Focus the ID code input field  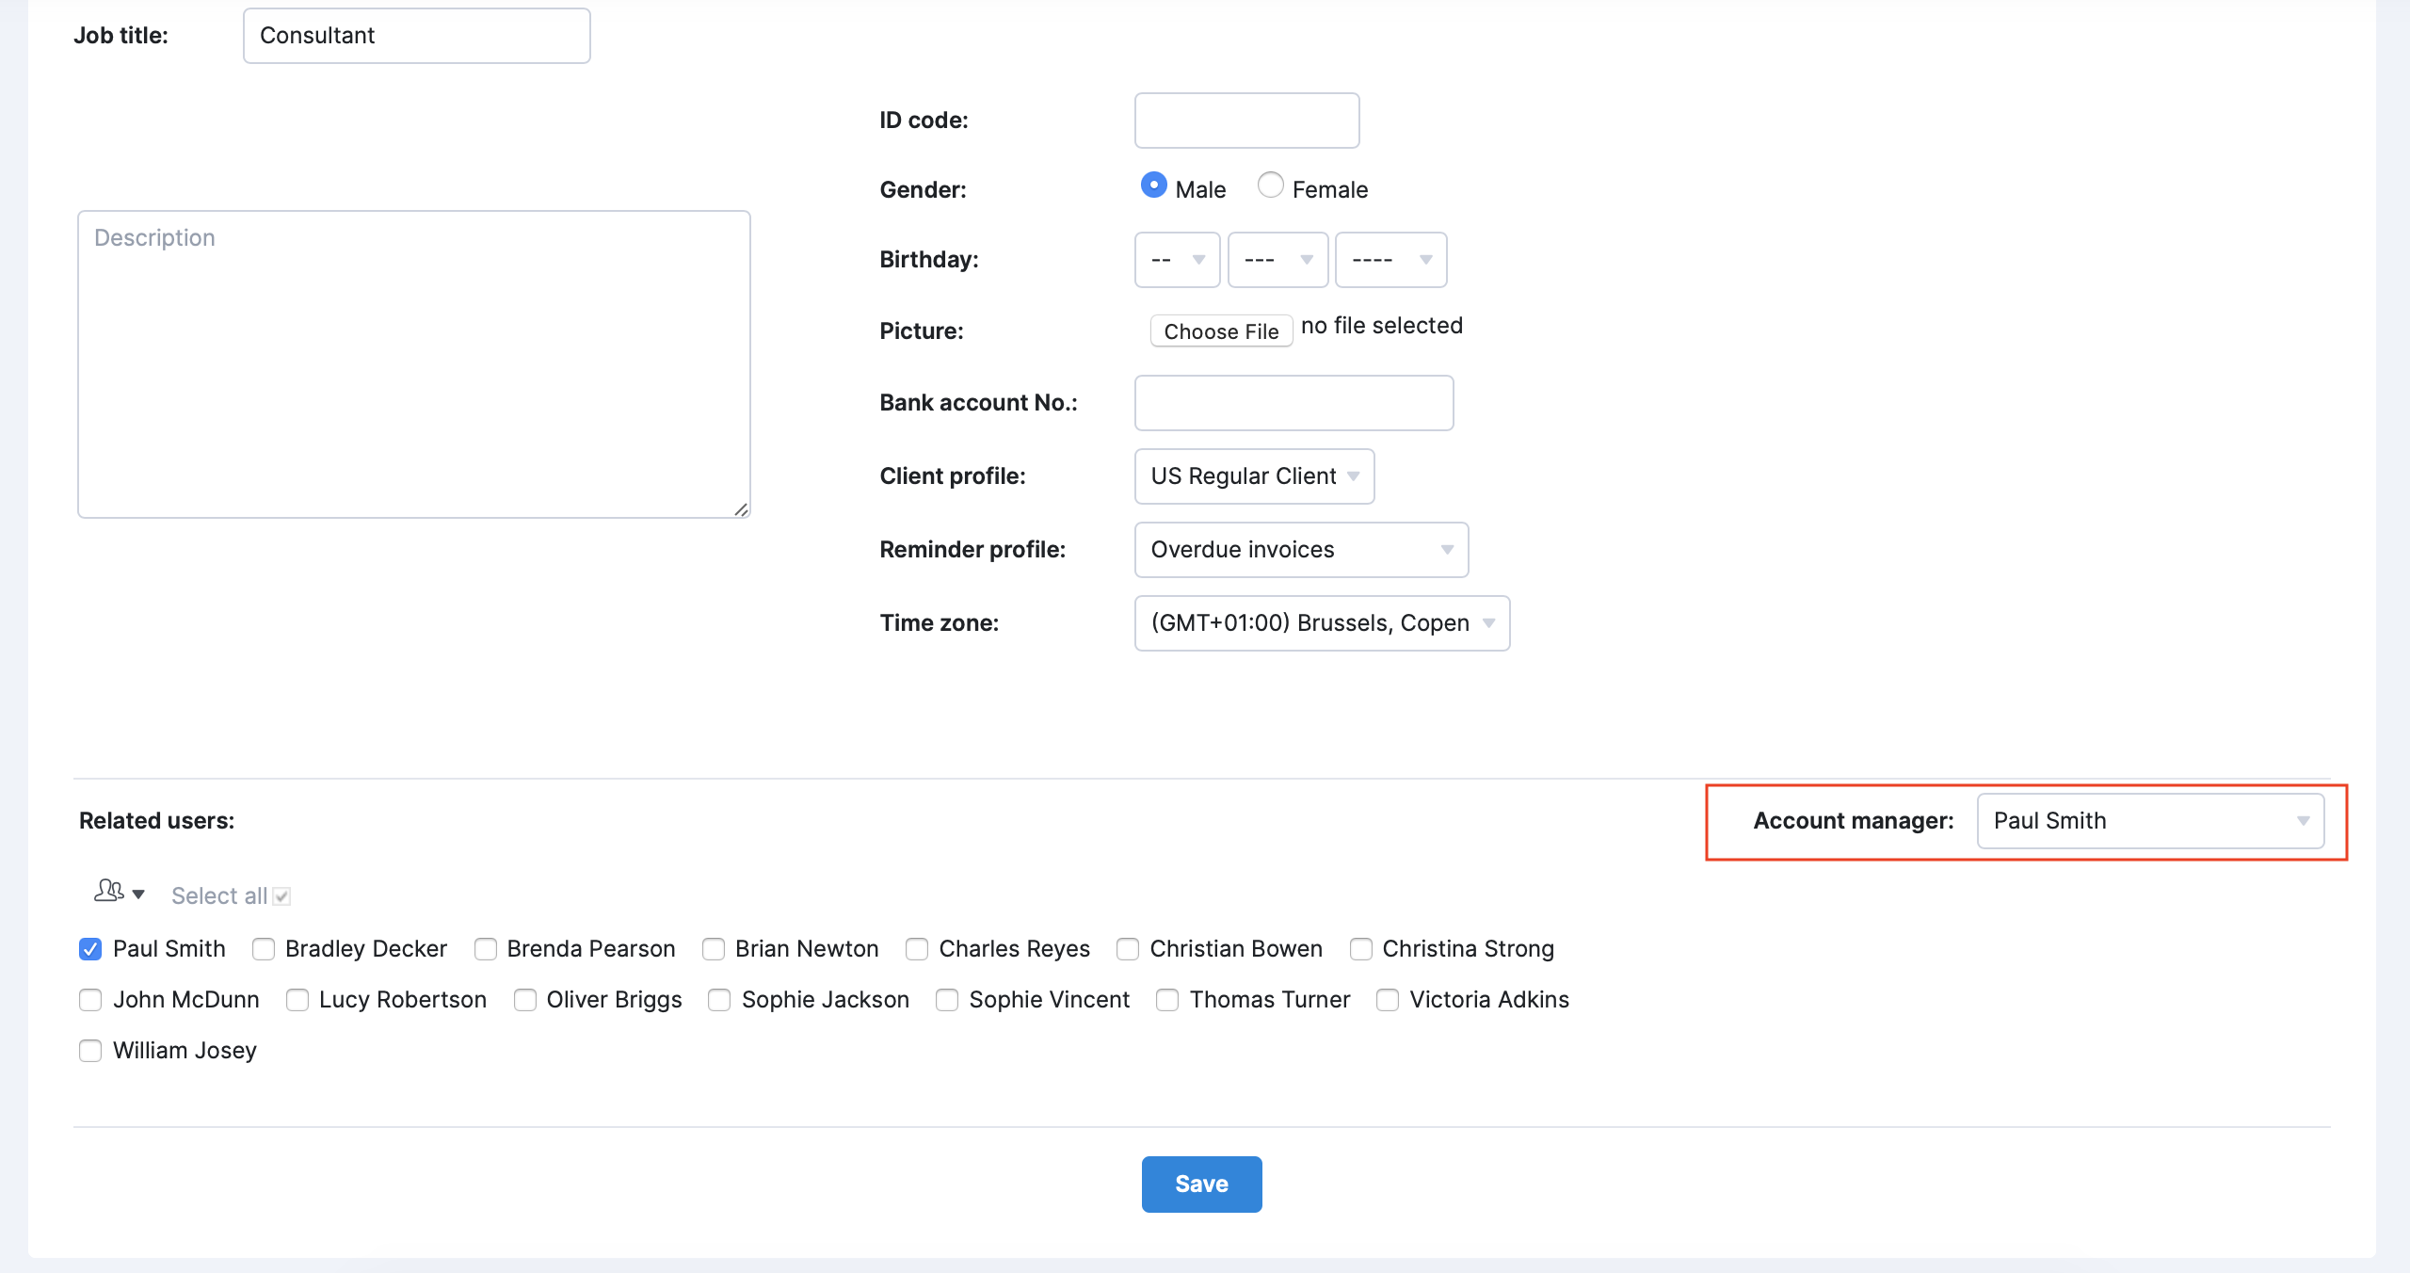(x=1246, y=121)
